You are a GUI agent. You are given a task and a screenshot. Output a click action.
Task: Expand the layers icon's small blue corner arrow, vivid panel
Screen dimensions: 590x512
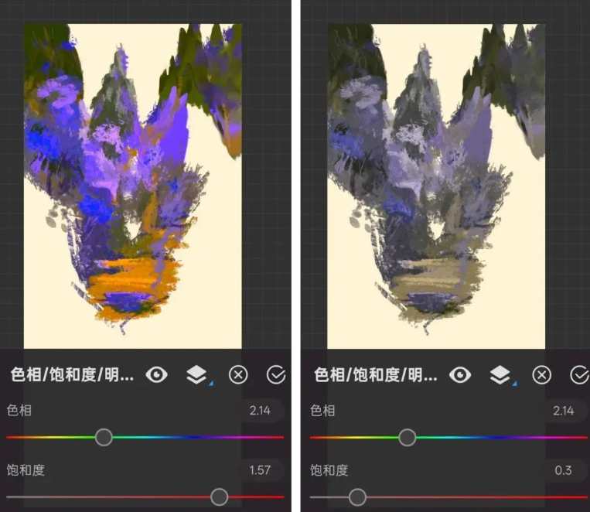click(210, 384)
